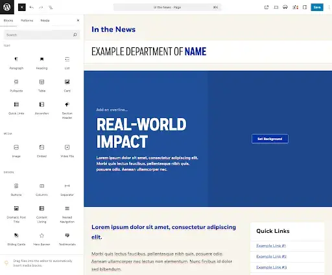Insert a Paragraph block
The height and width of the screenshot is (275, 332).
tap(16, 63)
